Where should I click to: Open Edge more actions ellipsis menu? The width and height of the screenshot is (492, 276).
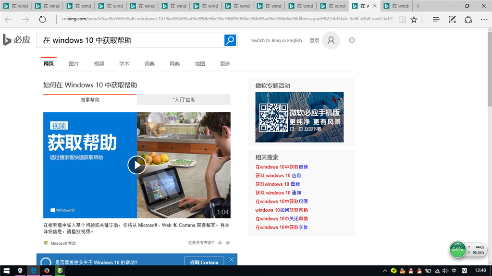[x=484, y=20]
